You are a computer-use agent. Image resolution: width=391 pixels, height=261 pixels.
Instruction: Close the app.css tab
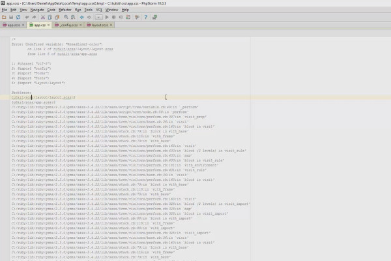point(48,25)
